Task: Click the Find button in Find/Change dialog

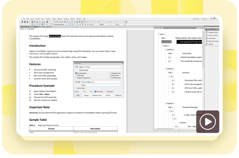Action: click(x=78, y=95)
